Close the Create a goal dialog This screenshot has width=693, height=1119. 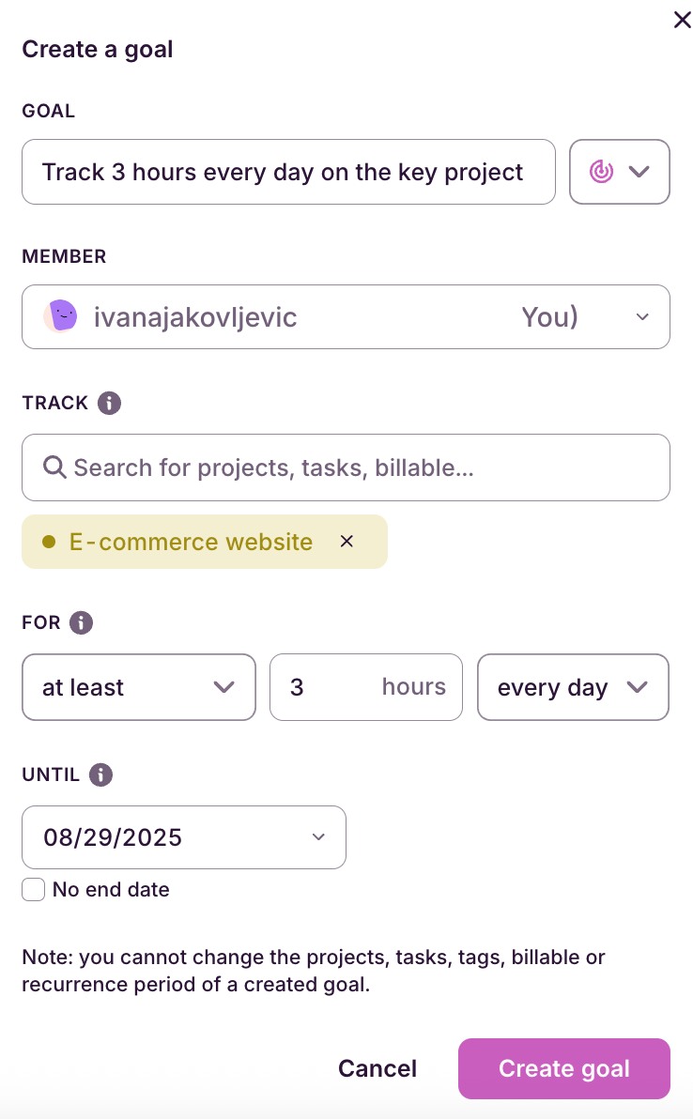coord(682,20)
